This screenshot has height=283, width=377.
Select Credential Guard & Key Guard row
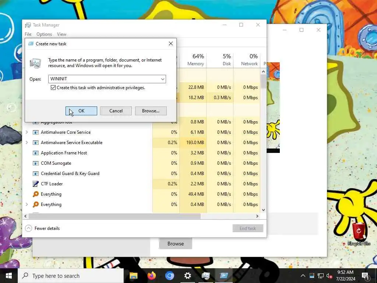pyautogui.click(x=142, y=174)
